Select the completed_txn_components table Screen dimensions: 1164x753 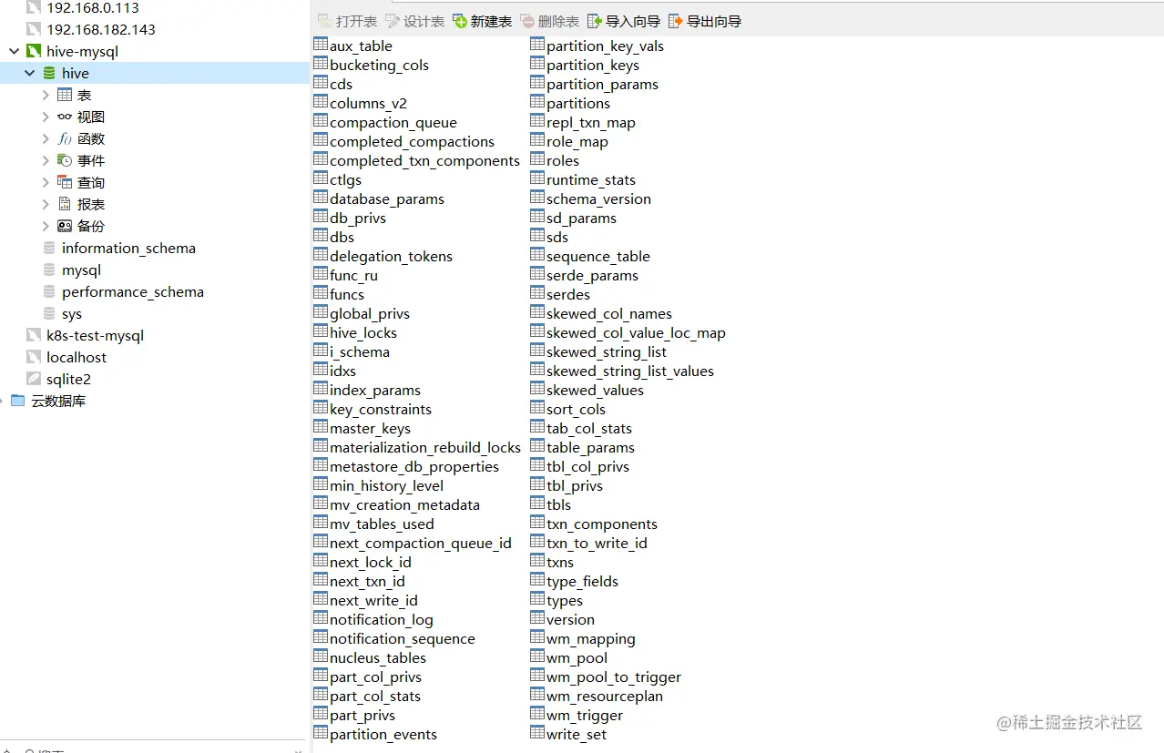(424, 160)
